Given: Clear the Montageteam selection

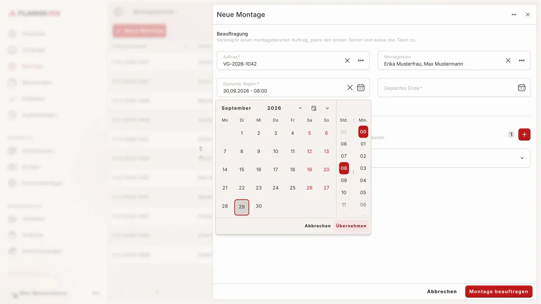Looking at the screenshot, I should coord(508,60).
